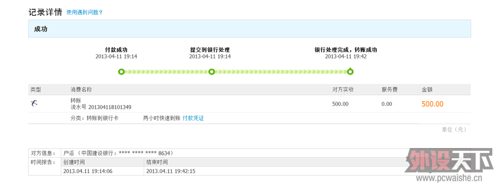Click the 类型 column header
This screenshot has height=192, width=500.
pyautogui.click(x=36, y=89)
